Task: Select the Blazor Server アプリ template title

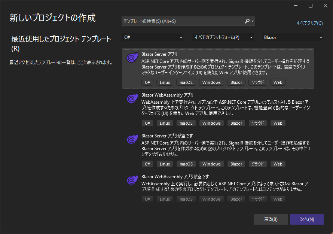Action: point(159,54)
